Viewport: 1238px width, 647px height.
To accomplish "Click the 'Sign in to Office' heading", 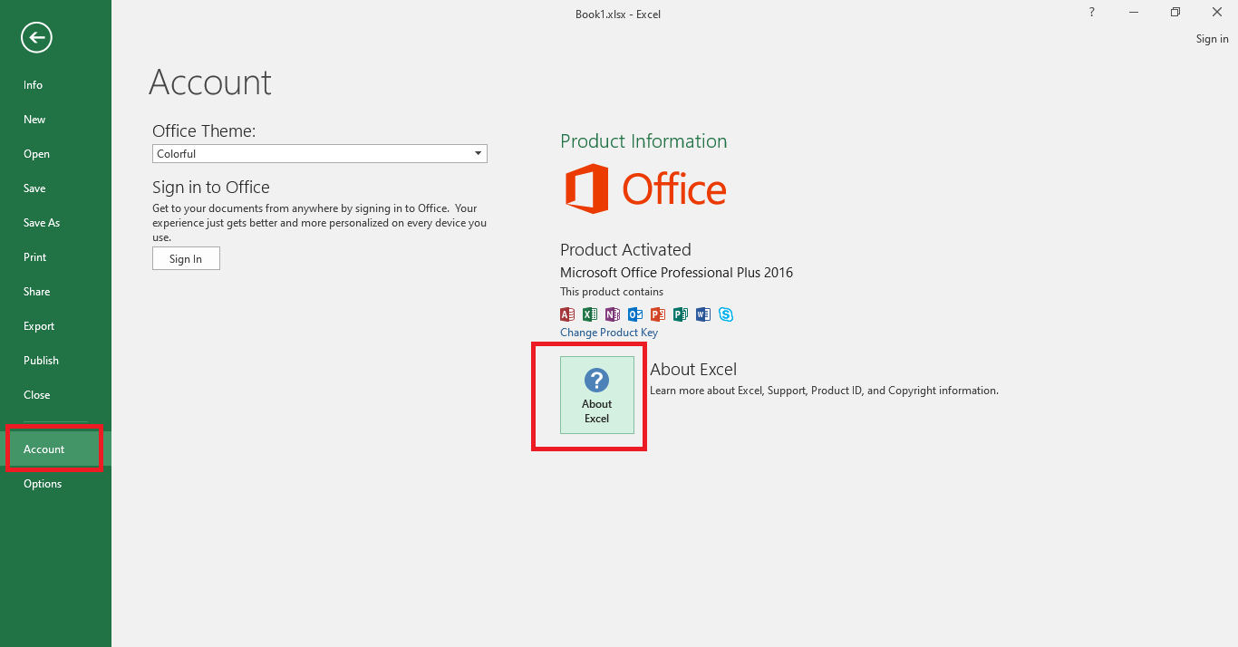I will point(211,188).
